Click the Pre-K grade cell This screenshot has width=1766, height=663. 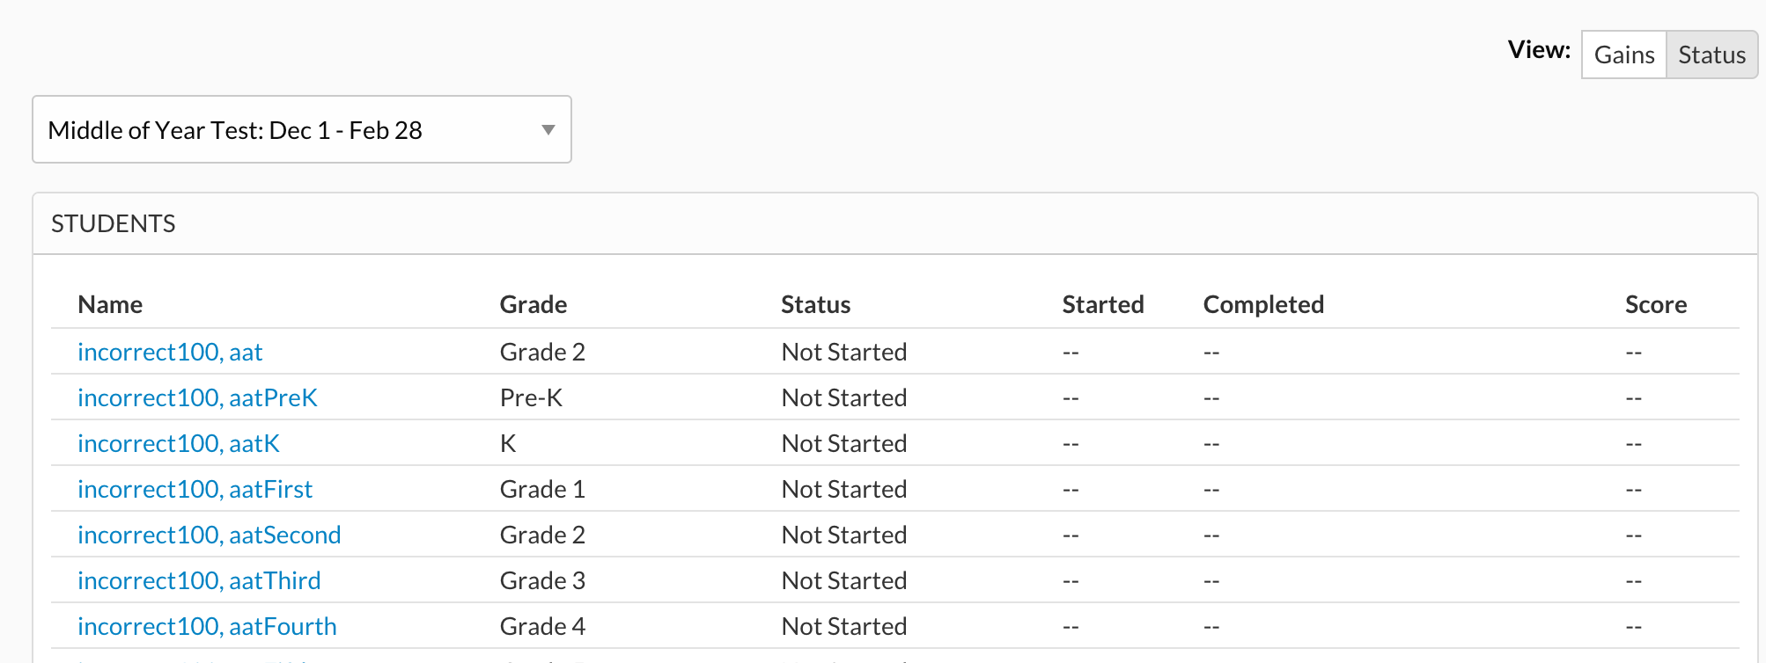pos(531,397)
